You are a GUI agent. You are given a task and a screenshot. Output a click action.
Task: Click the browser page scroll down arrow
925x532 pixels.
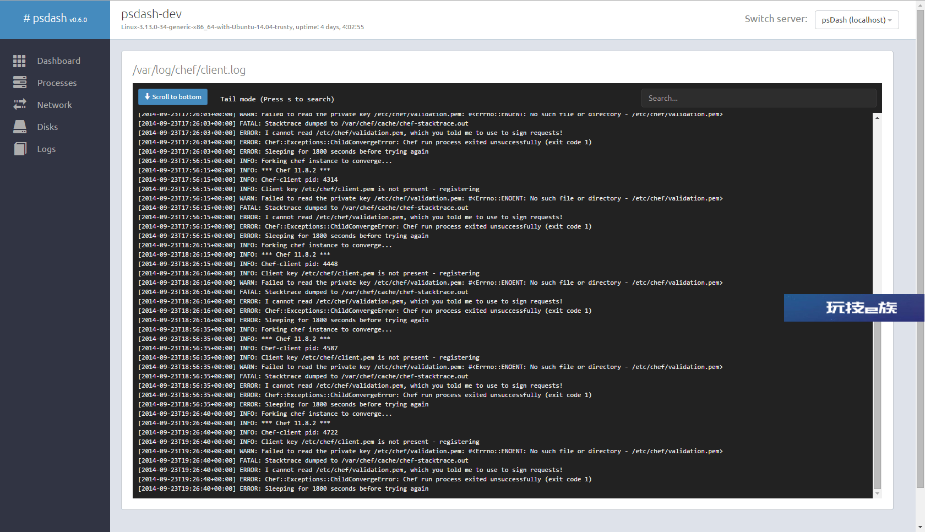click(920, 528)
